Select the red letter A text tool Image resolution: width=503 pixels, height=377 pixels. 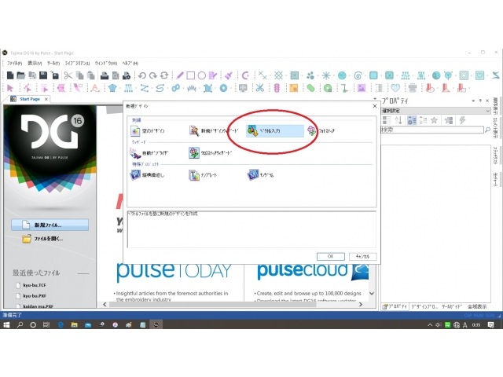pyautogui.click(x=94, y=88)
